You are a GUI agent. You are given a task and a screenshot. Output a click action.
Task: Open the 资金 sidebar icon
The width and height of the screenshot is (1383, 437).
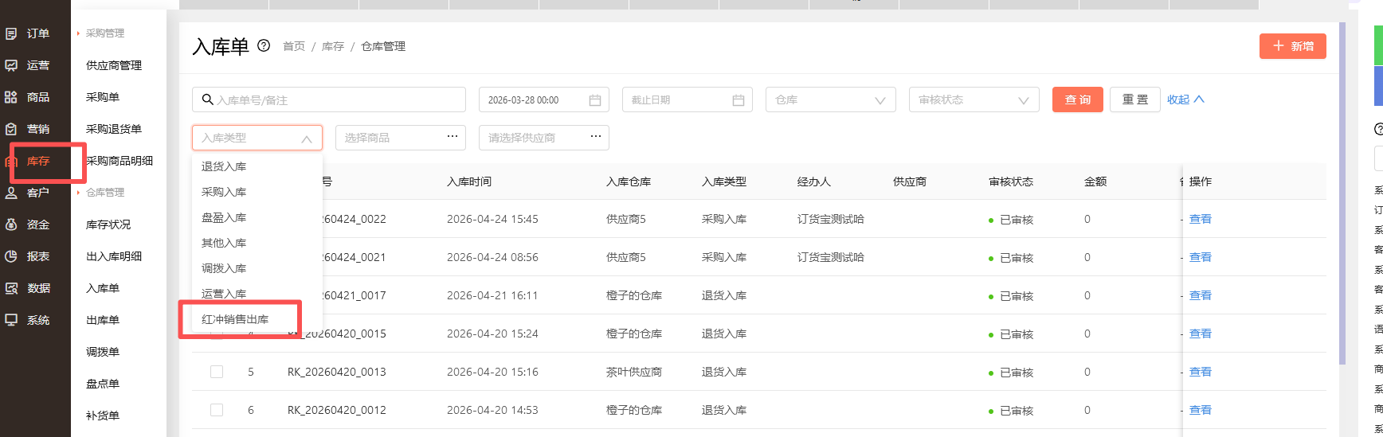tap(11, 224)
